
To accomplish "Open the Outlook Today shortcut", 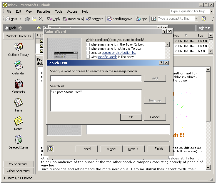I will point(18,50).
